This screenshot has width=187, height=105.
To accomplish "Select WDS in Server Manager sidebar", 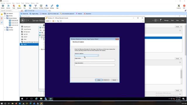I will pyautogui.click(x=29, y=44).
